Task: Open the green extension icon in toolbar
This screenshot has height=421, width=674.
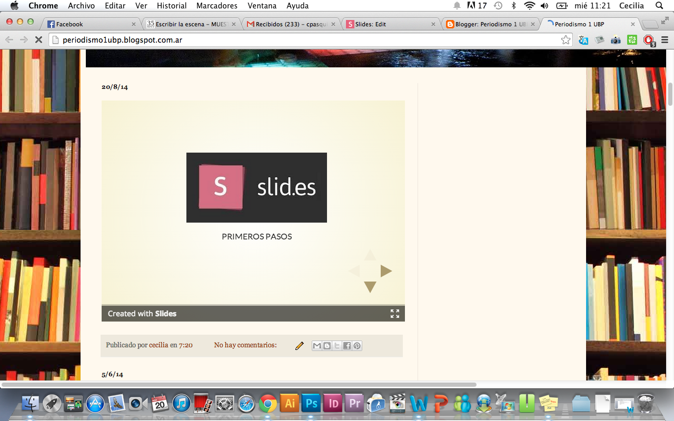Action: [632, 40]
